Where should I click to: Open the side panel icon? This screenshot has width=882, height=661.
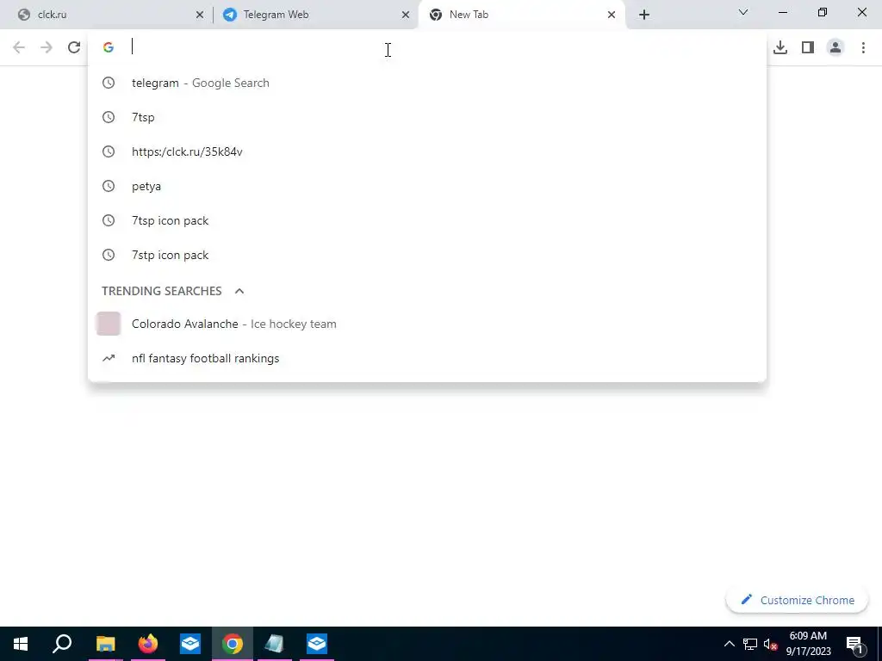point(808,48)
